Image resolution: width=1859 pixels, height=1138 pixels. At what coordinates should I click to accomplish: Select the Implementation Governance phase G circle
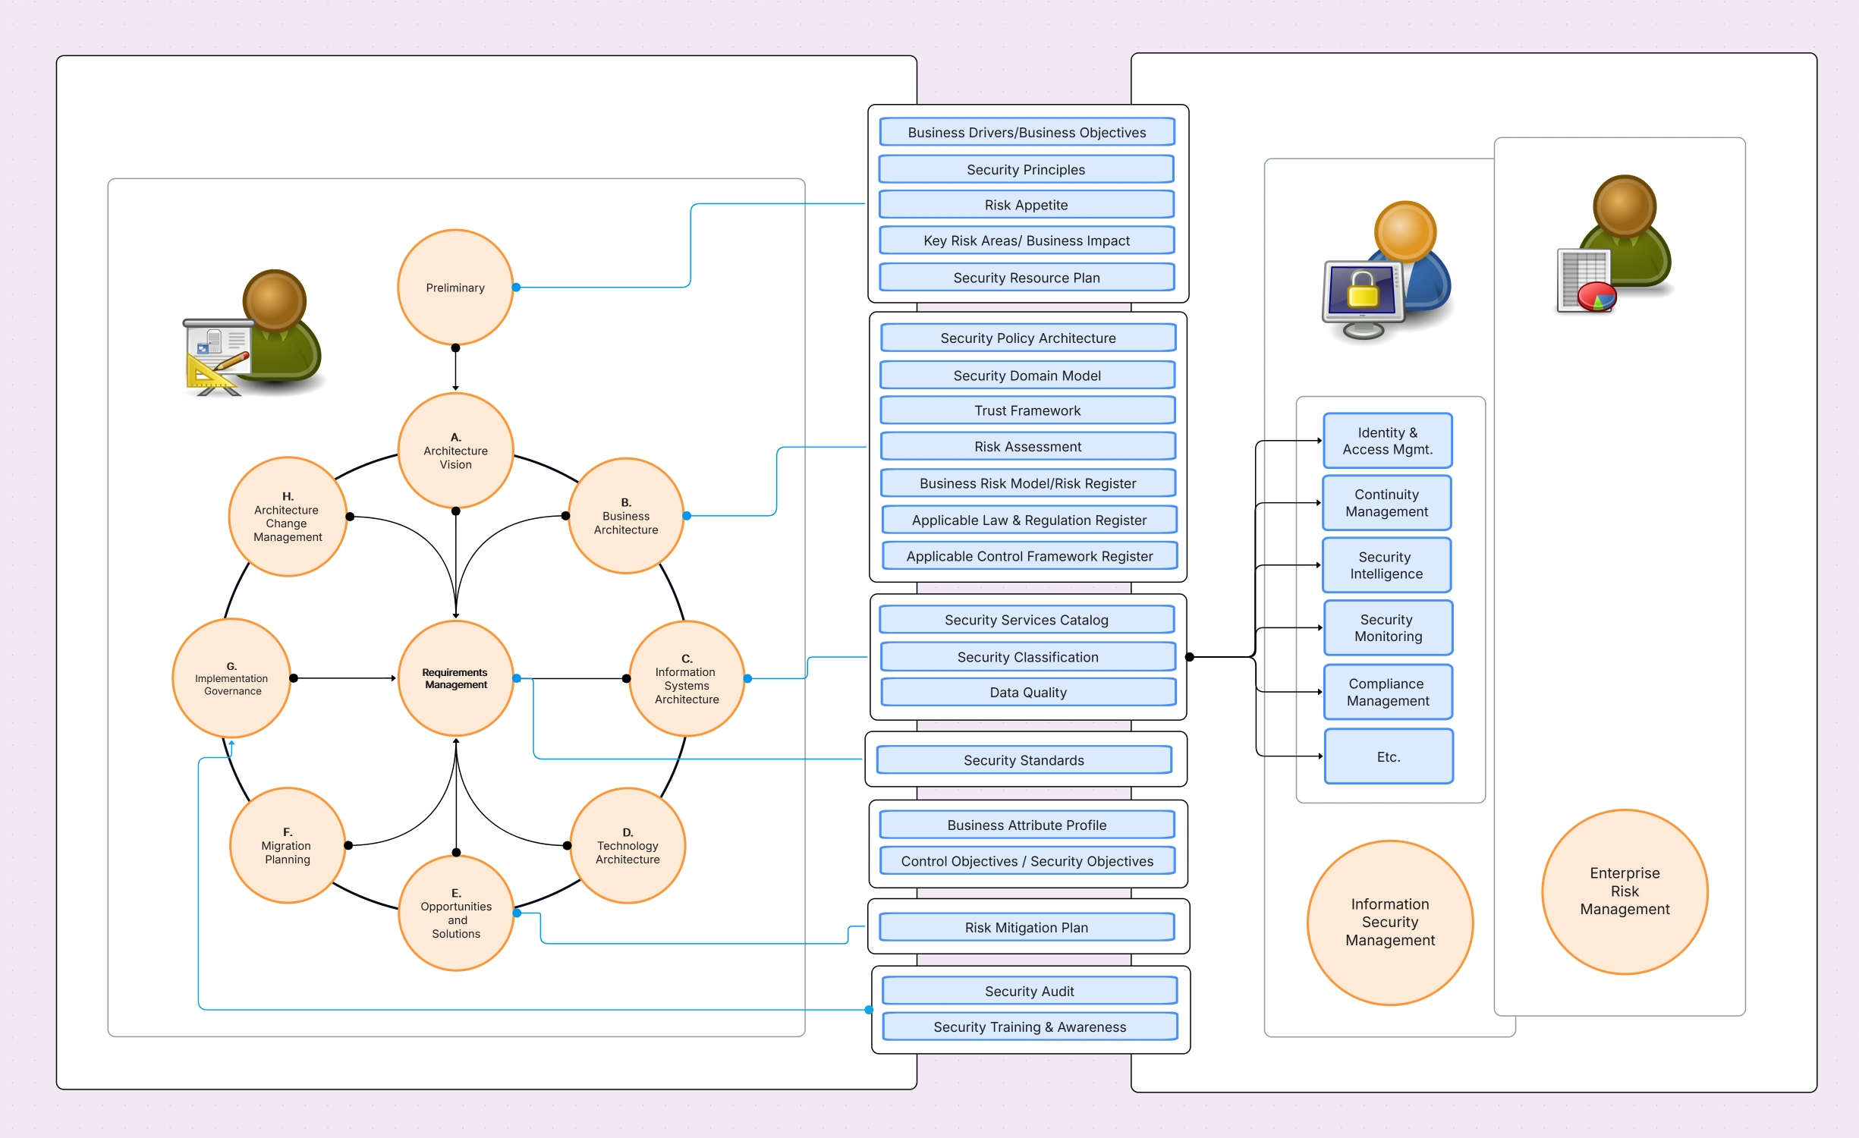point(231,678)
